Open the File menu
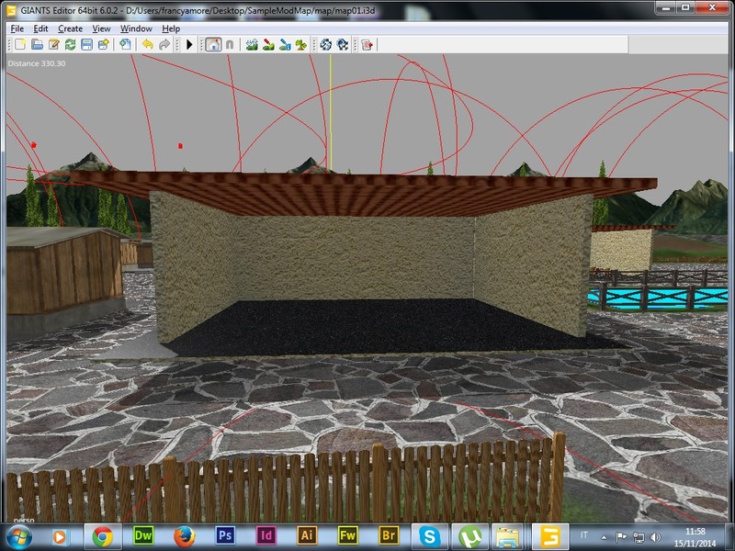The image size is (735, 551). point(17,28)
